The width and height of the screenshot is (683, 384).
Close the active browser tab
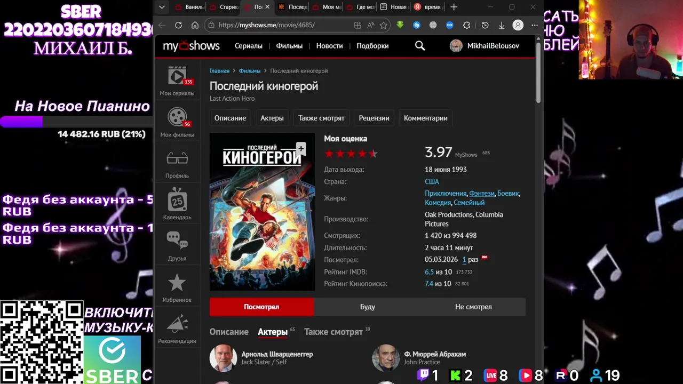(267, 7)
